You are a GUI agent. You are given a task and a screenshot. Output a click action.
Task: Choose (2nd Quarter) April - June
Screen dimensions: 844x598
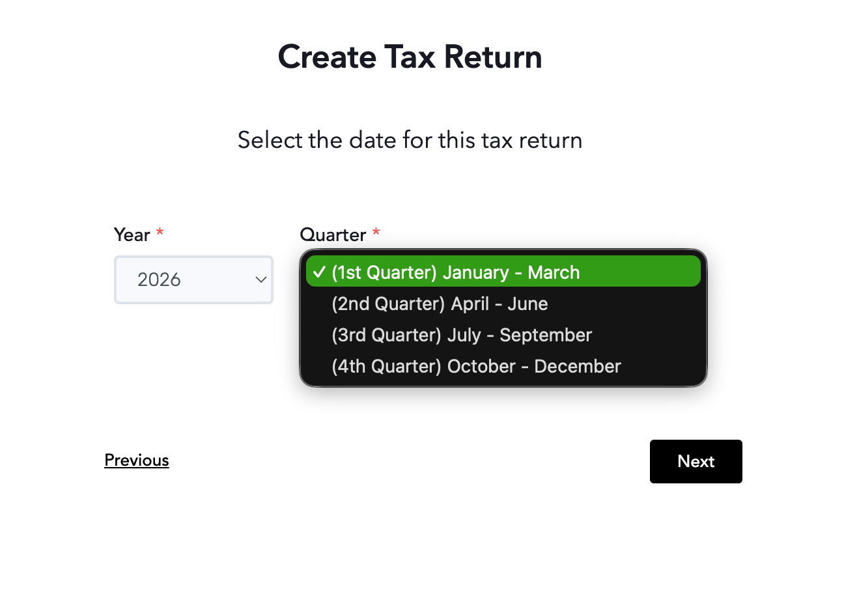(503, 304)
